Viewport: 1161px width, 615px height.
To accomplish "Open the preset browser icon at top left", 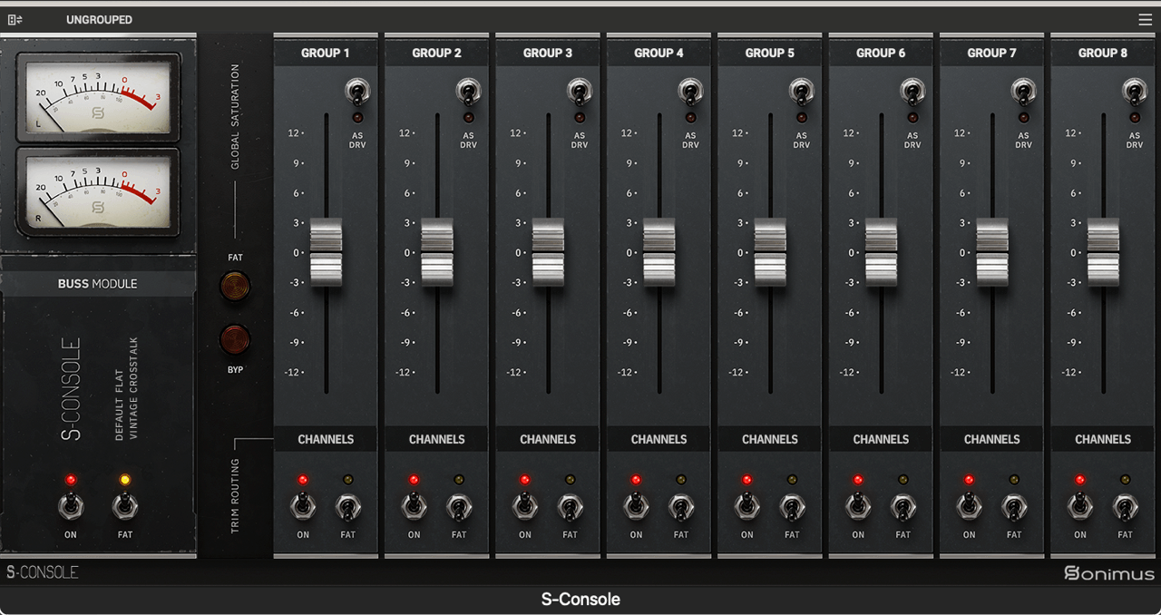I will click(x=15, y=19).
